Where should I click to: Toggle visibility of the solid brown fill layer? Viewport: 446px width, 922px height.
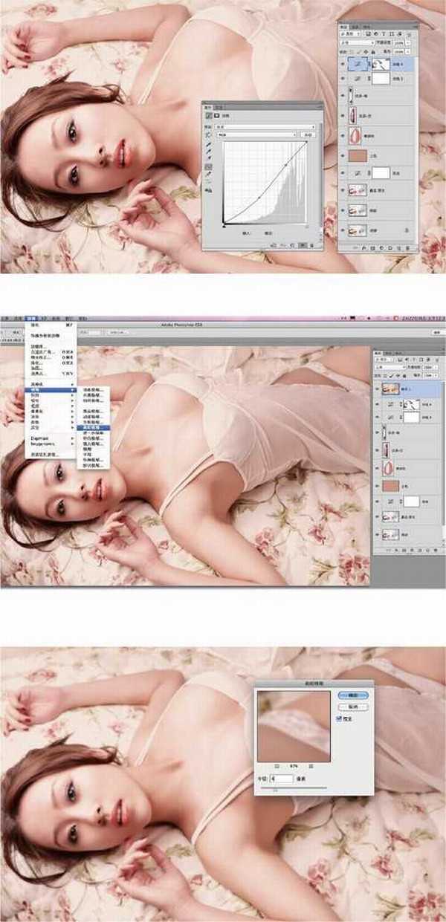(x=340, y=157)
